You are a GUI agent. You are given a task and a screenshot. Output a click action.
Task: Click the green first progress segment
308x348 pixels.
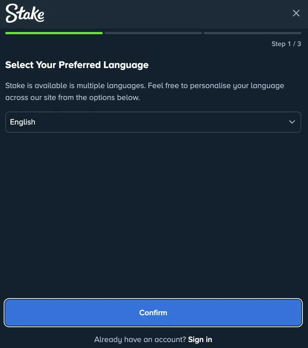point(54,33)
